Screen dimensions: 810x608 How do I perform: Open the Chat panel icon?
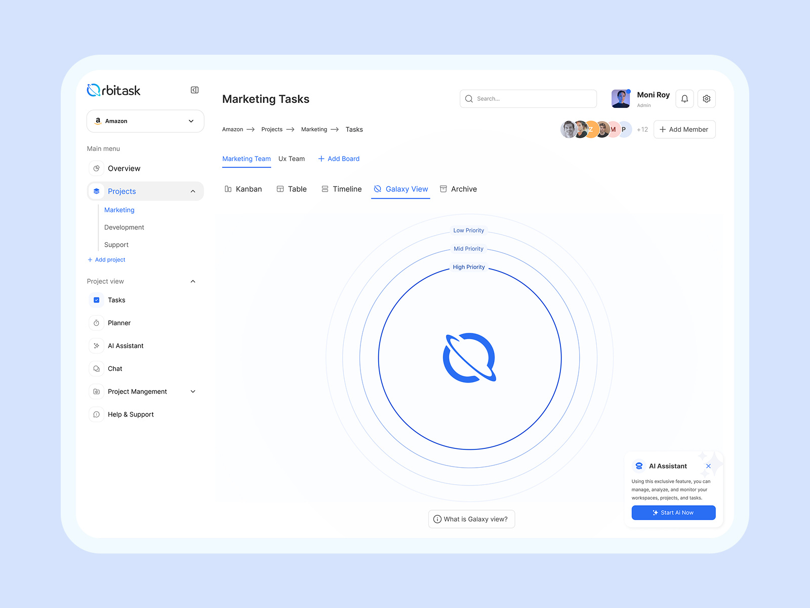[x=96, y=368]
